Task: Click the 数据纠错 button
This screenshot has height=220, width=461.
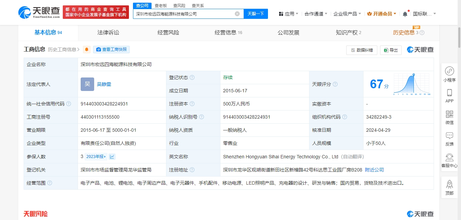Action: [x=362, y=50]
